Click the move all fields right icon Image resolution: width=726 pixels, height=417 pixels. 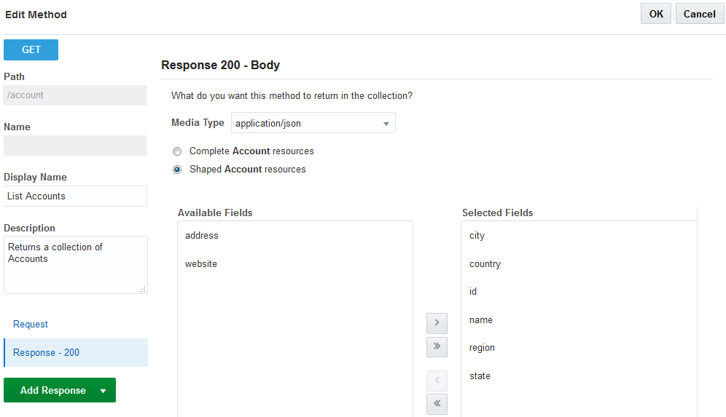click(437, 346)
